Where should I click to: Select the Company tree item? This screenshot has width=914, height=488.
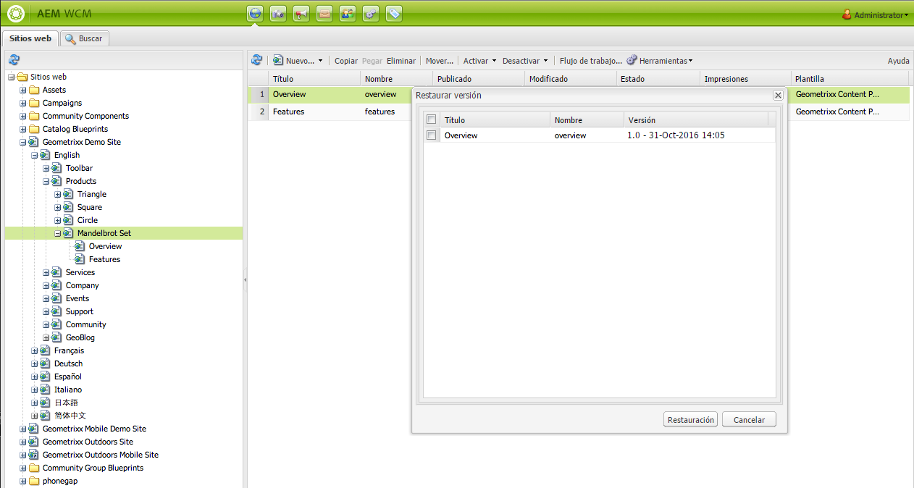(x=83, y=285)
